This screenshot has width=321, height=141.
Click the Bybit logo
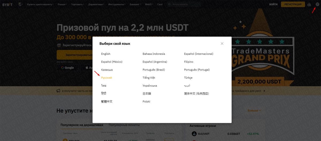coord(8,5)
